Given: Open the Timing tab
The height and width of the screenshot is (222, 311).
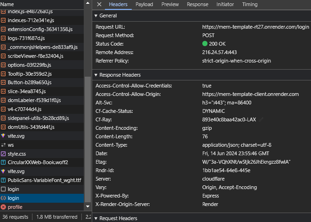Looking at the screenshot, I should [x=250, y=4].
